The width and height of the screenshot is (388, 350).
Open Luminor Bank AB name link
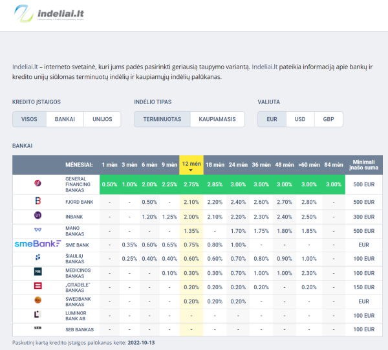click(76, 316)
